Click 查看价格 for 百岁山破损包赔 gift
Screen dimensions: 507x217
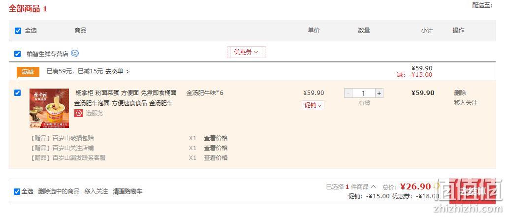coord(216,138)
